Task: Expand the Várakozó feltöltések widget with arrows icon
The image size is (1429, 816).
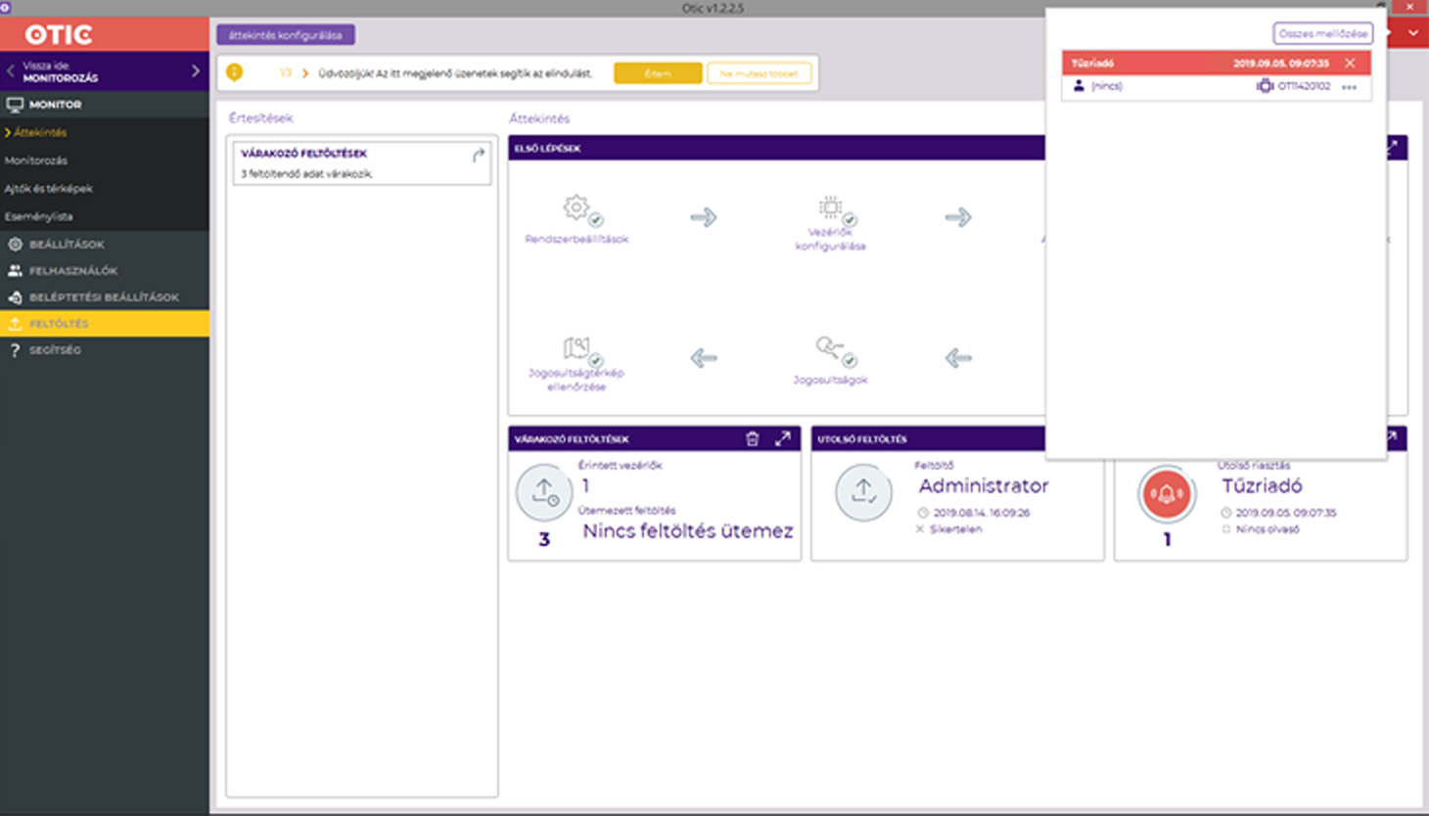Action: [783, 439]
